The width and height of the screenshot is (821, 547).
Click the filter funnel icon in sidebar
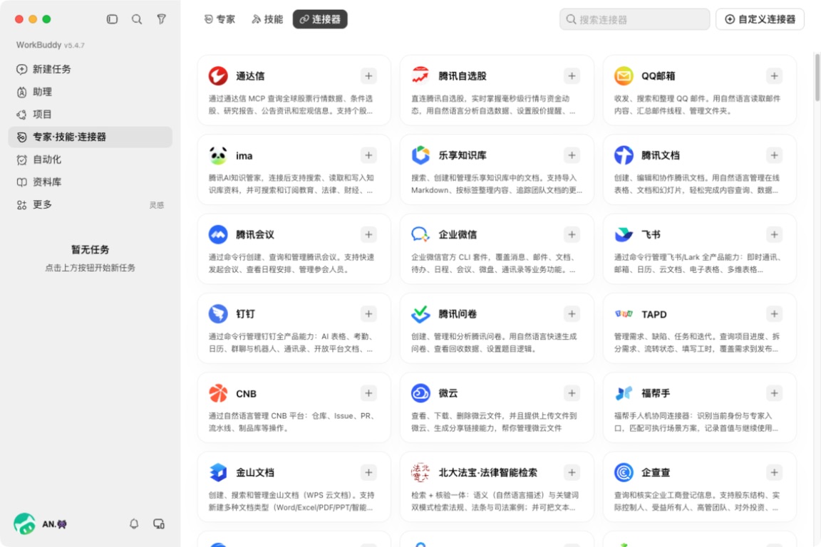point(161,19)
